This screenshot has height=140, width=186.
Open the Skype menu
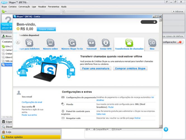click(4, 7)
